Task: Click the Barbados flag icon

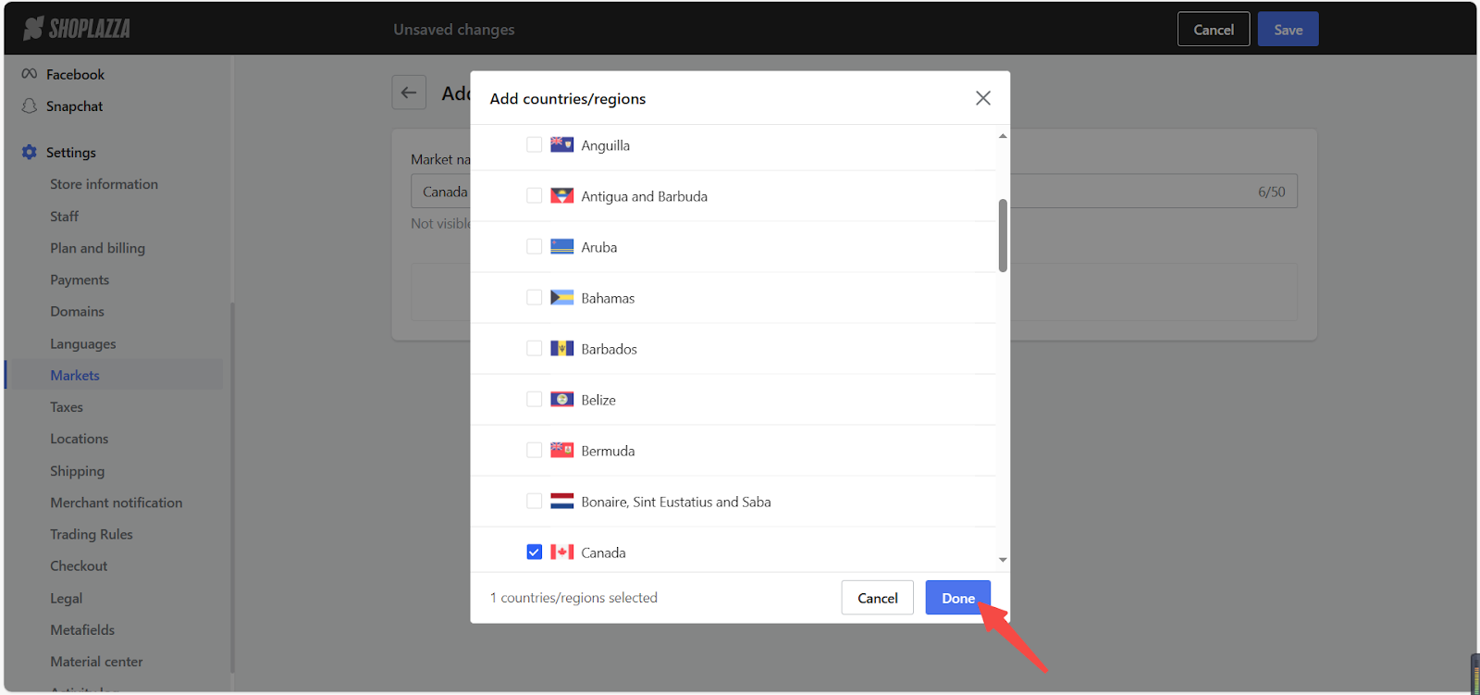Action: [561, 349]
